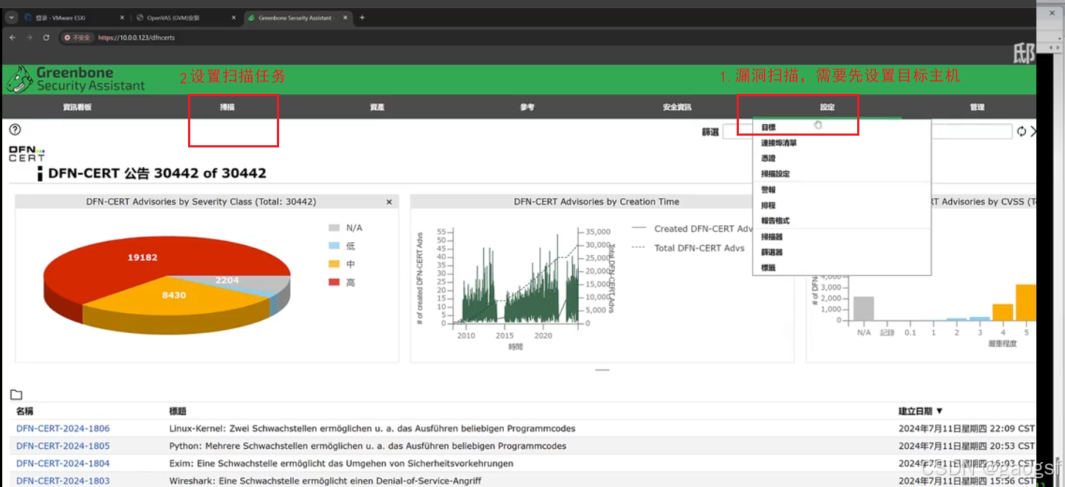The image size is (1065, 487).
Task: Toggle Created DFN-CERT Advs legend line
Action: pos(693,229)
